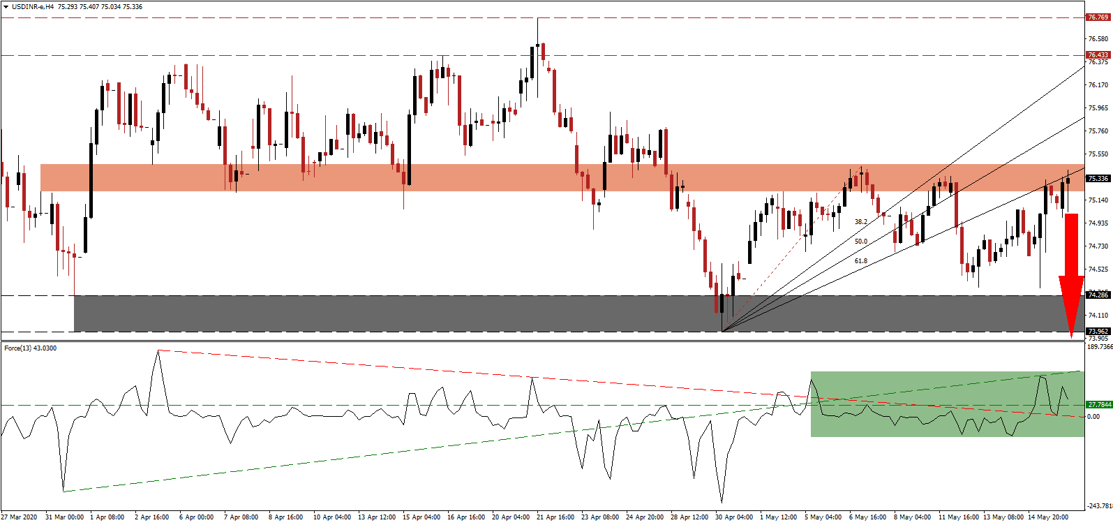Screen dimensions: 1113x525
Task: Select the Fibonacci 38.2 level label
Action: [861, 222]
